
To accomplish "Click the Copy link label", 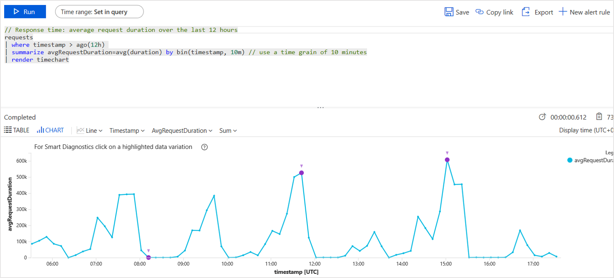I will (500, 12).
